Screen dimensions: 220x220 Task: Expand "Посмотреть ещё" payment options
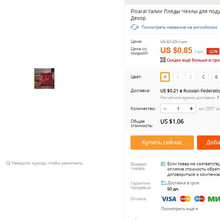[x=180, y=209]
